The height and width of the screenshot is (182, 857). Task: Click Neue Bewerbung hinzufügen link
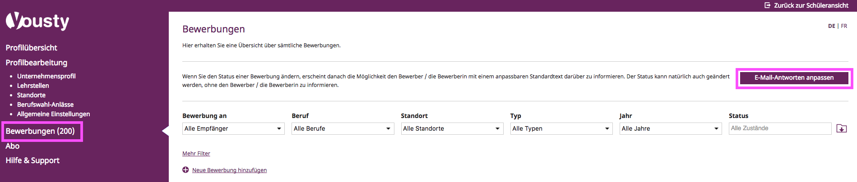(x=229, y=170)
